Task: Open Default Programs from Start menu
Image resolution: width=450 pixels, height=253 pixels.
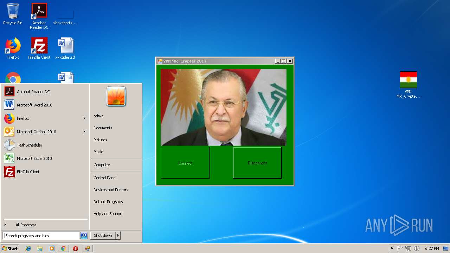Action: [x=108, y=202]
